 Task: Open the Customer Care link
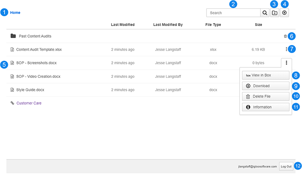click(29, 103)
